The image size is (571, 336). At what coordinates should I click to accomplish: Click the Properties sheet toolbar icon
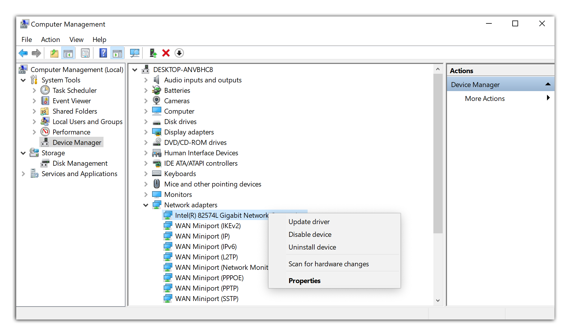pos(85,53)
